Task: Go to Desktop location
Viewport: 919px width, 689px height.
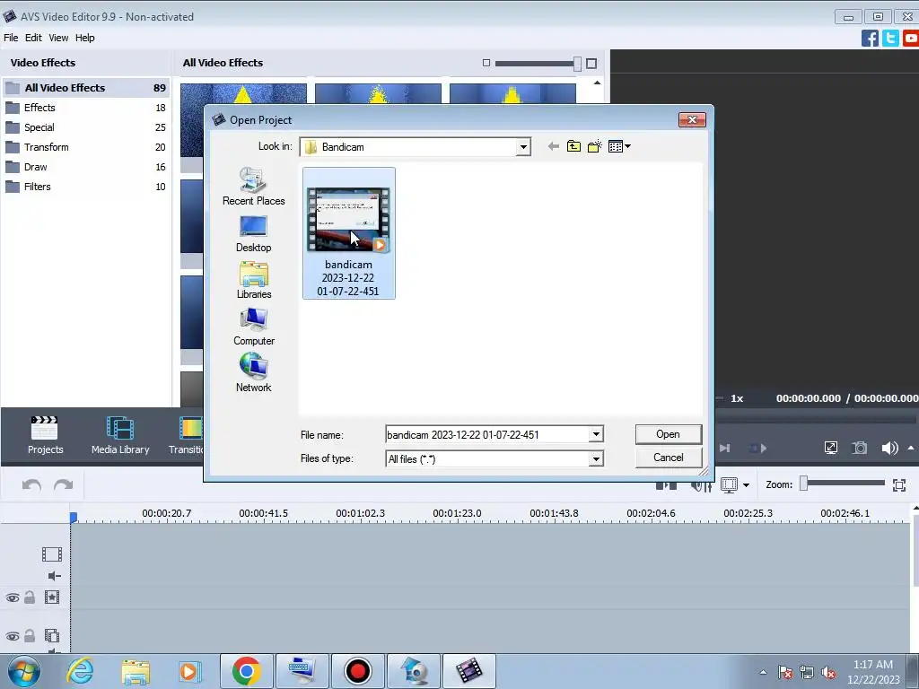Action: tap(253, 234)
